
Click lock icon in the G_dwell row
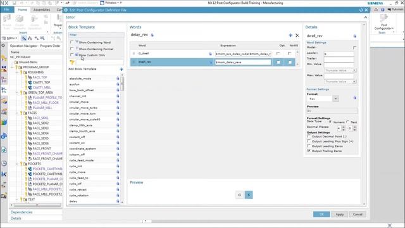[210, 54]
